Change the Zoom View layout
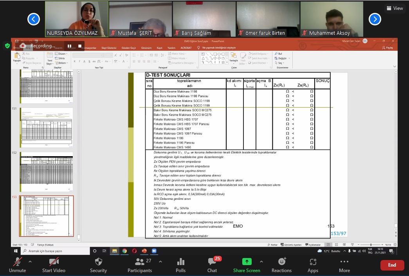Screen dimensions: 409x276 coord(395,8)
